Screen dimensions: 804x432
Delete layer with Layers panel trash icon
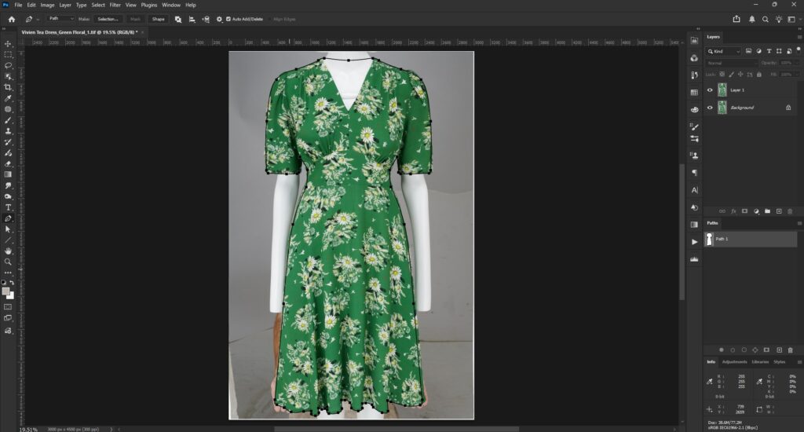click(x=790, y=211)
